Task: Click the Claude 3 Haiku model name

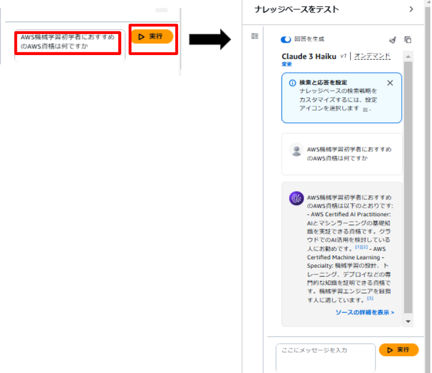Action: (308, 57)
